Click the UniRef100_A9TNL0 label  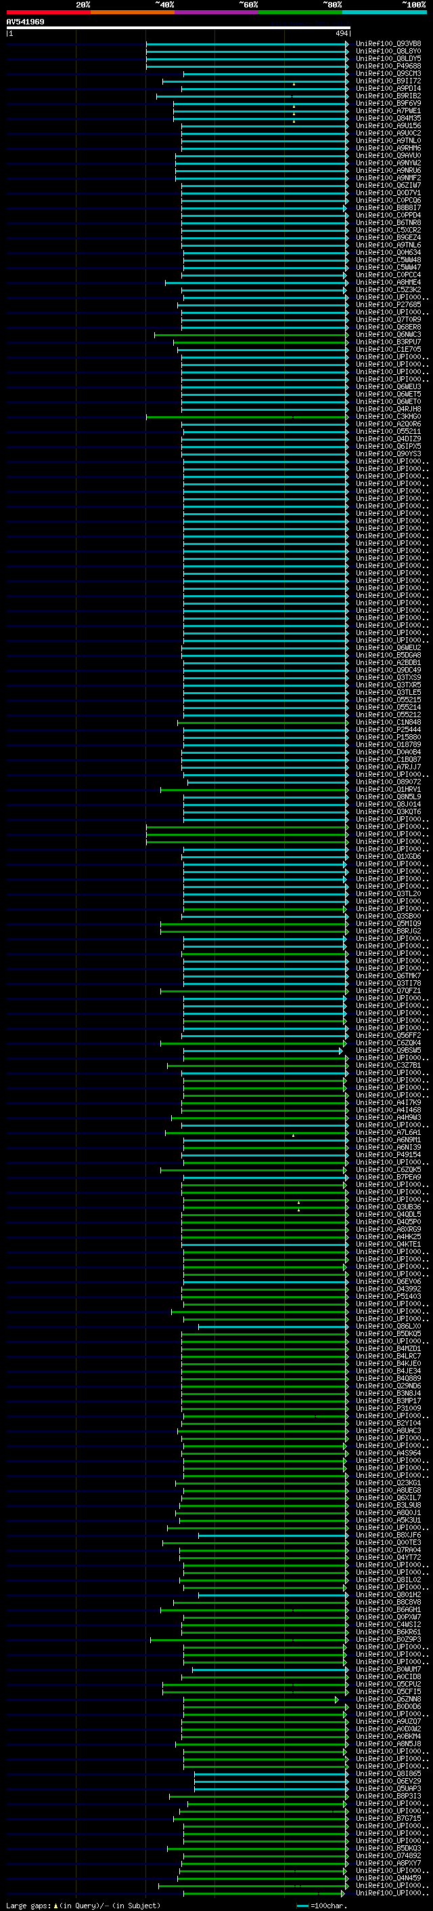coord(388,141)
